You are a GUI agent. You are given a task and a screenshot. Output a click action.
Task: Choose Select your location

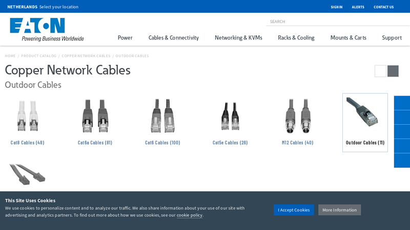pyautogui.click(x=59, y=7)
